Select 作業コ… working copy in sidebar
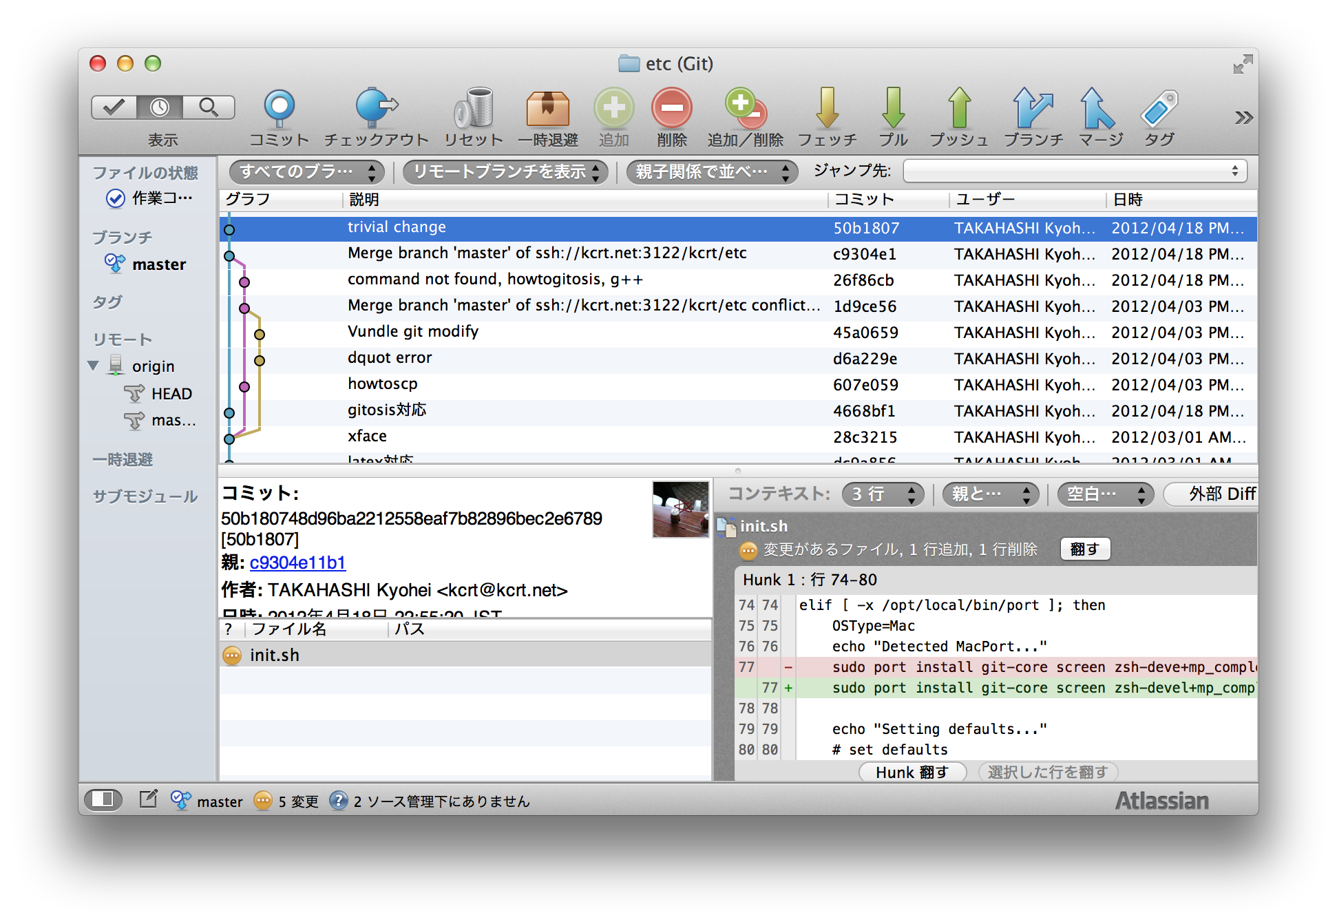The image size is (1337, 924). (x=150, y=198)
